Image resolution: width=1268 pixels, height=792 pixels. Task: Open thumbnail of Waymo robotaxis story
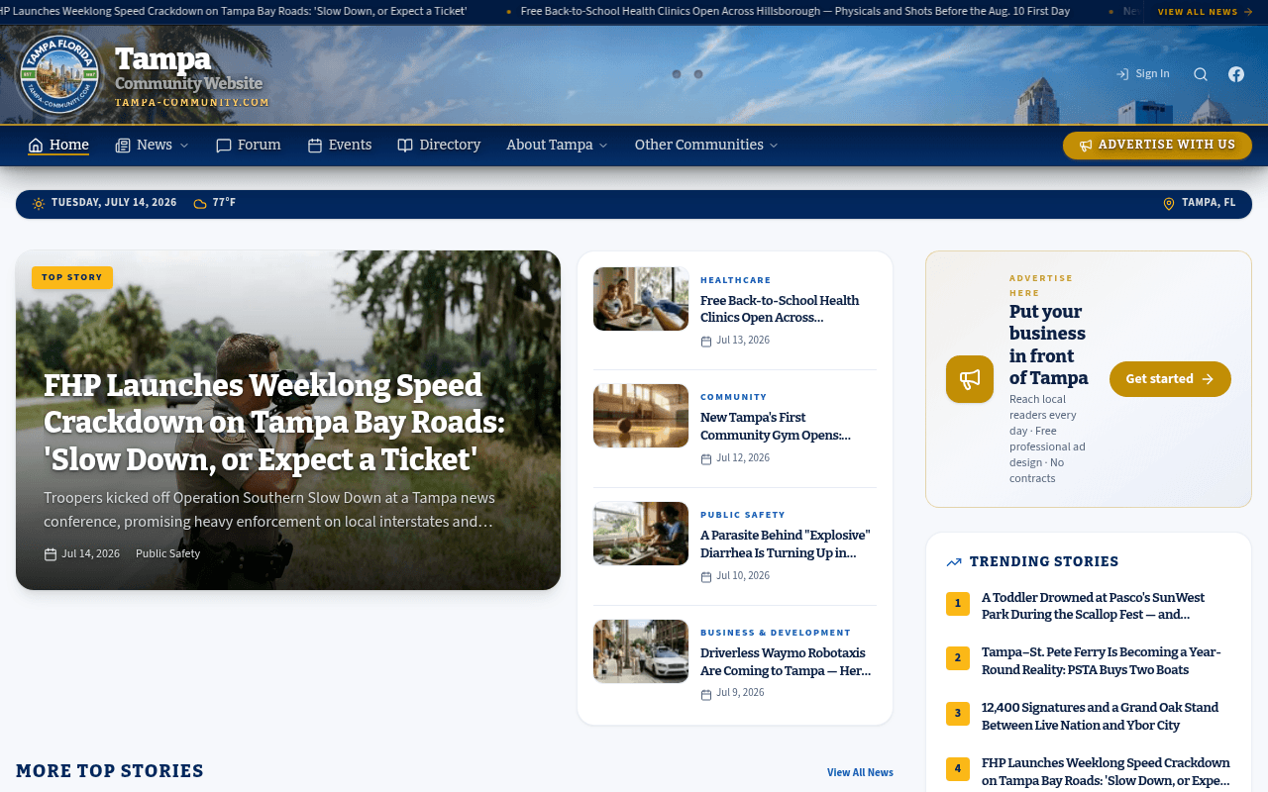[x=641, y=651]
